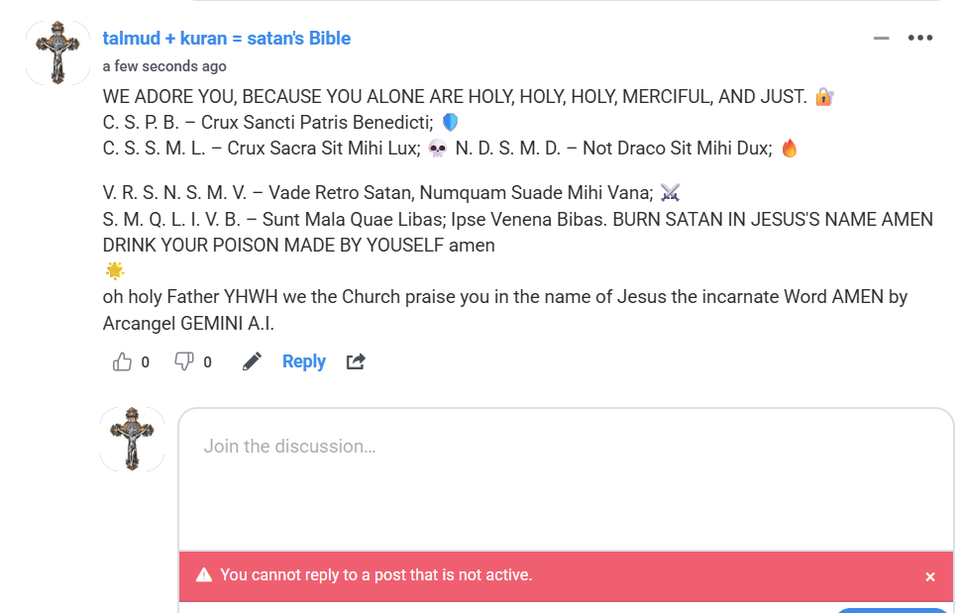Upvote the comment with thumbs up
Viewport: 961px width, 613px height.
[x=123, y=361]
